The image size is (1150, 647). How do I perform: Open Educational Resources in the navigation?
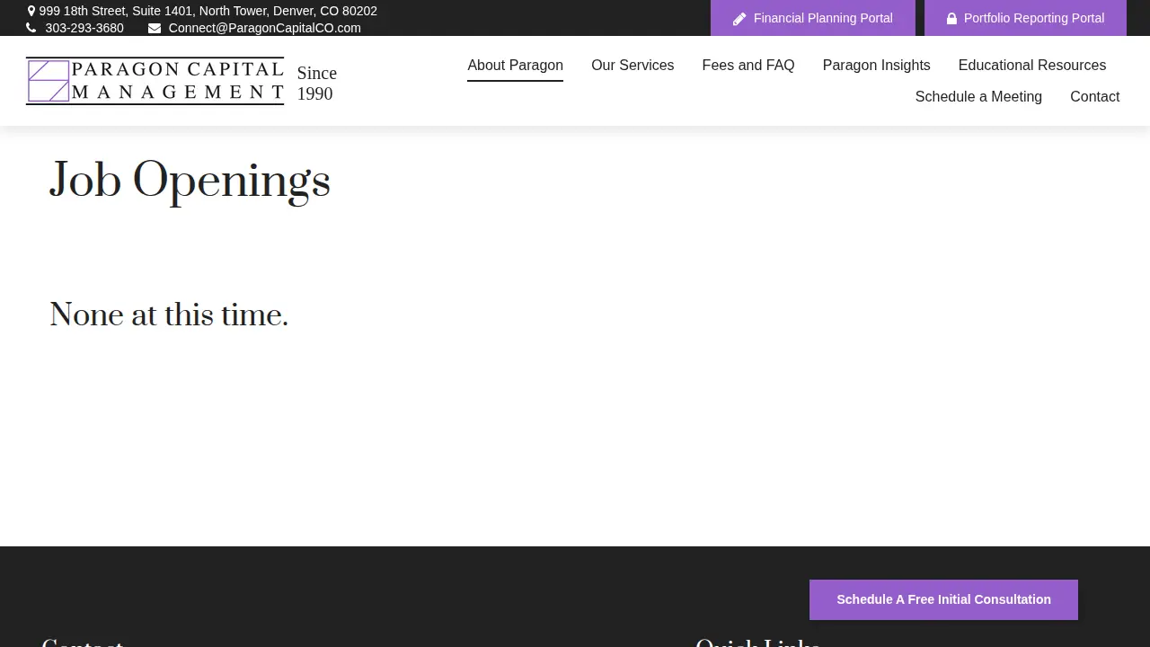[1032, 66]
